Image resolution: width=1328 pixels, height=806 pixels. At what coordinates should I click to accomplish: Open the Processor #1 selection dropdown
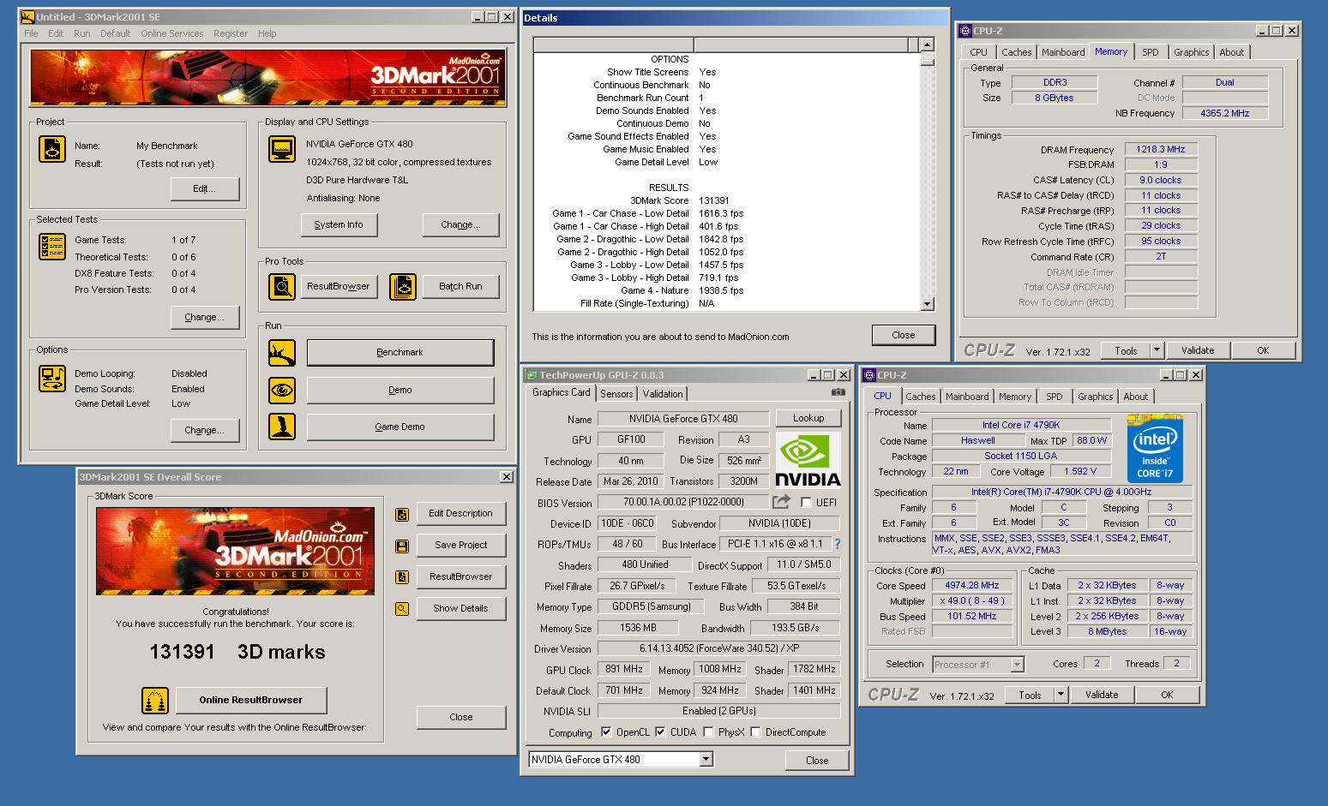click(x=1017, y=665)
